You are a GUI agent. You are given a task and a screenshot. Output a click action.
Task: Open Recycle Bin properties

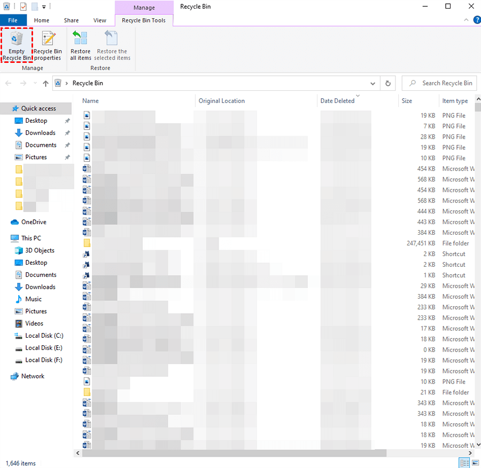[x=48, y=46]
